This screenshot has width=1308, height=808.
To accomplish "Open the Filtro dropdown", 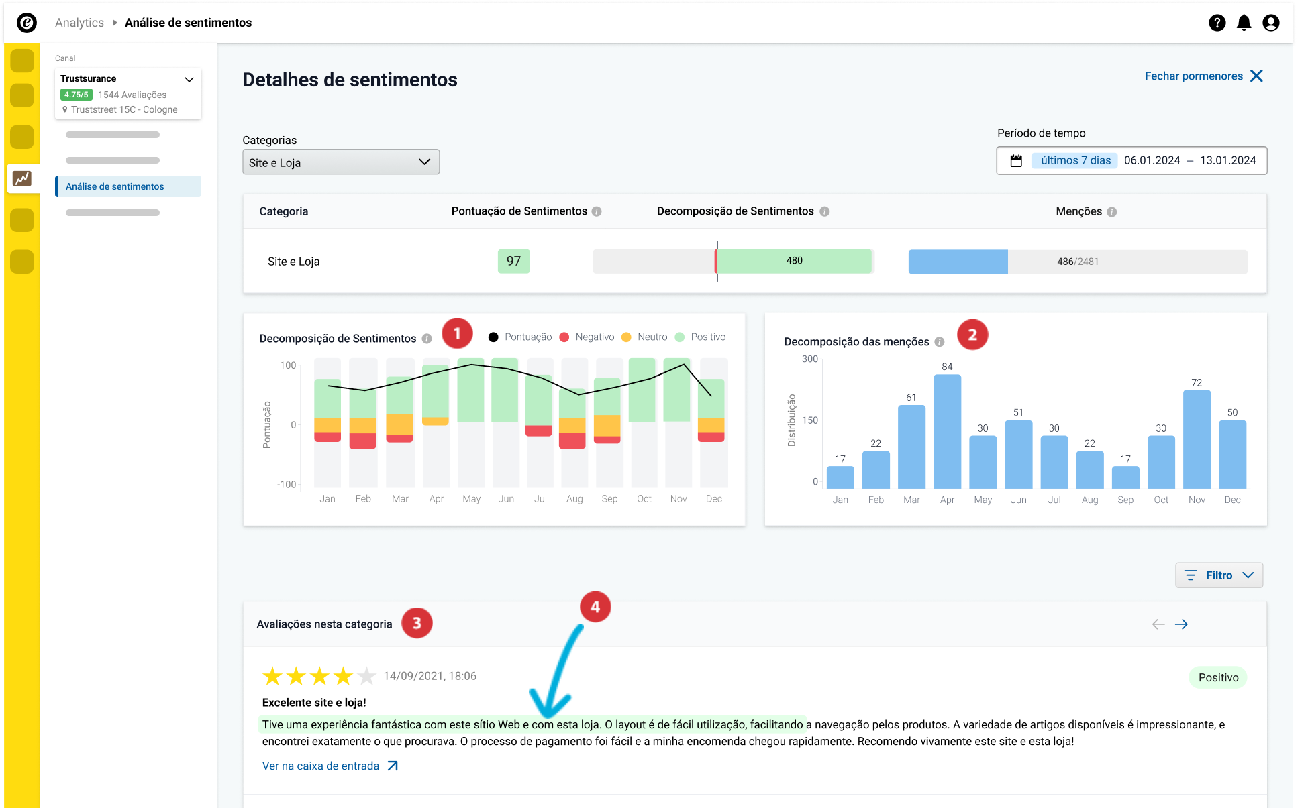I will click(1219, 575).
